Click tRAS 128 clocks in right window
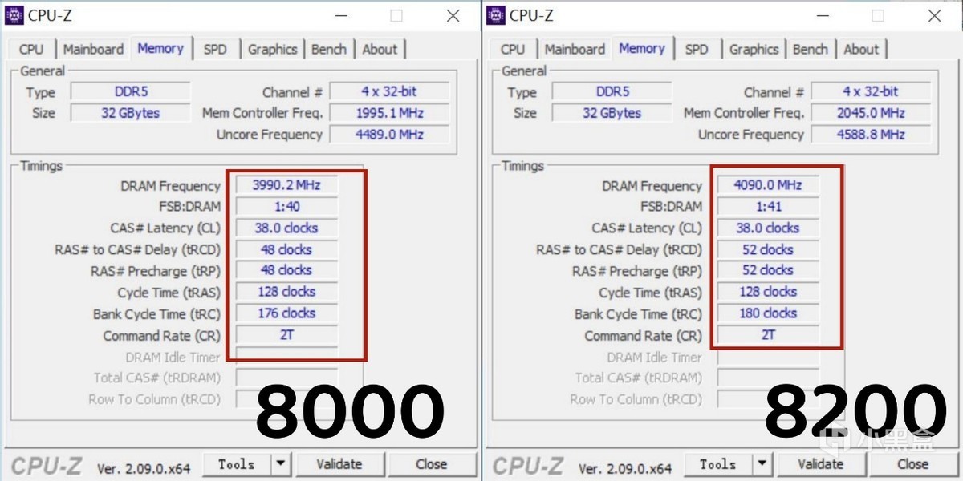 pos(768,292)
